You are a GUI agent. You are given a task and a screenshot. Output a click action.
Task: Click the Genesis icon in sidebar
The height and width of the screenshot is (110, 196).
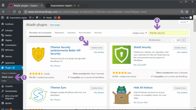[x=3, y=56]
